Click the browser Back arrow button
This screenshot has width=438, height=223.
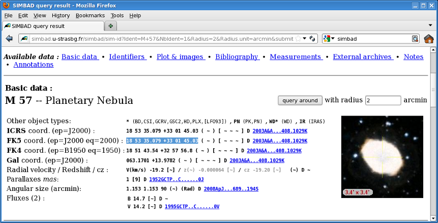point(9,39)
